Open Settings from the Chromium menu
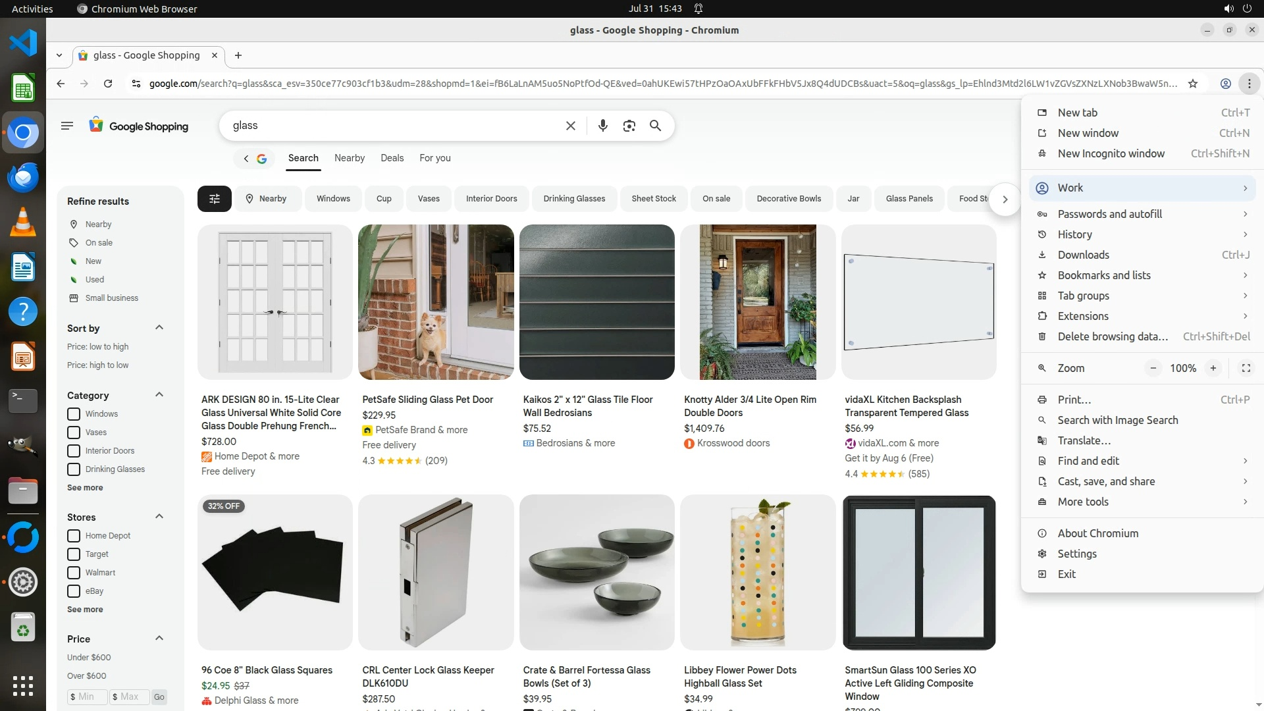 click(1077, 554)
